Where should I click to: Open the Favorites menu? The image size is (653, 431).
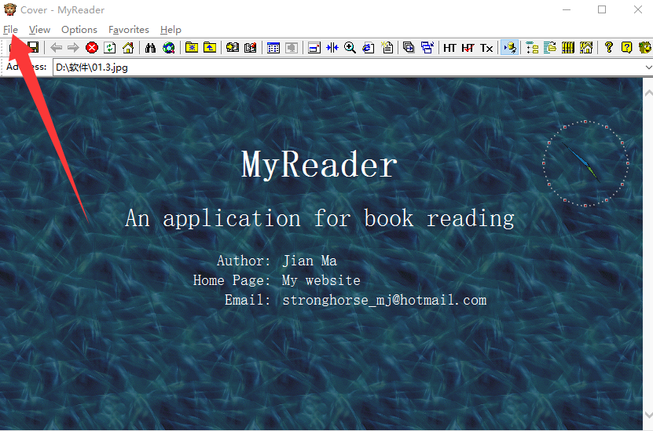click(129, 30)
